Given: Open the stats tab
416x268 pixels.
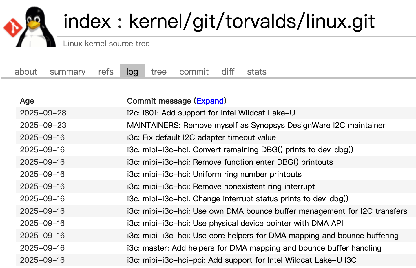Looking at the screenshot, I should 257,72.
